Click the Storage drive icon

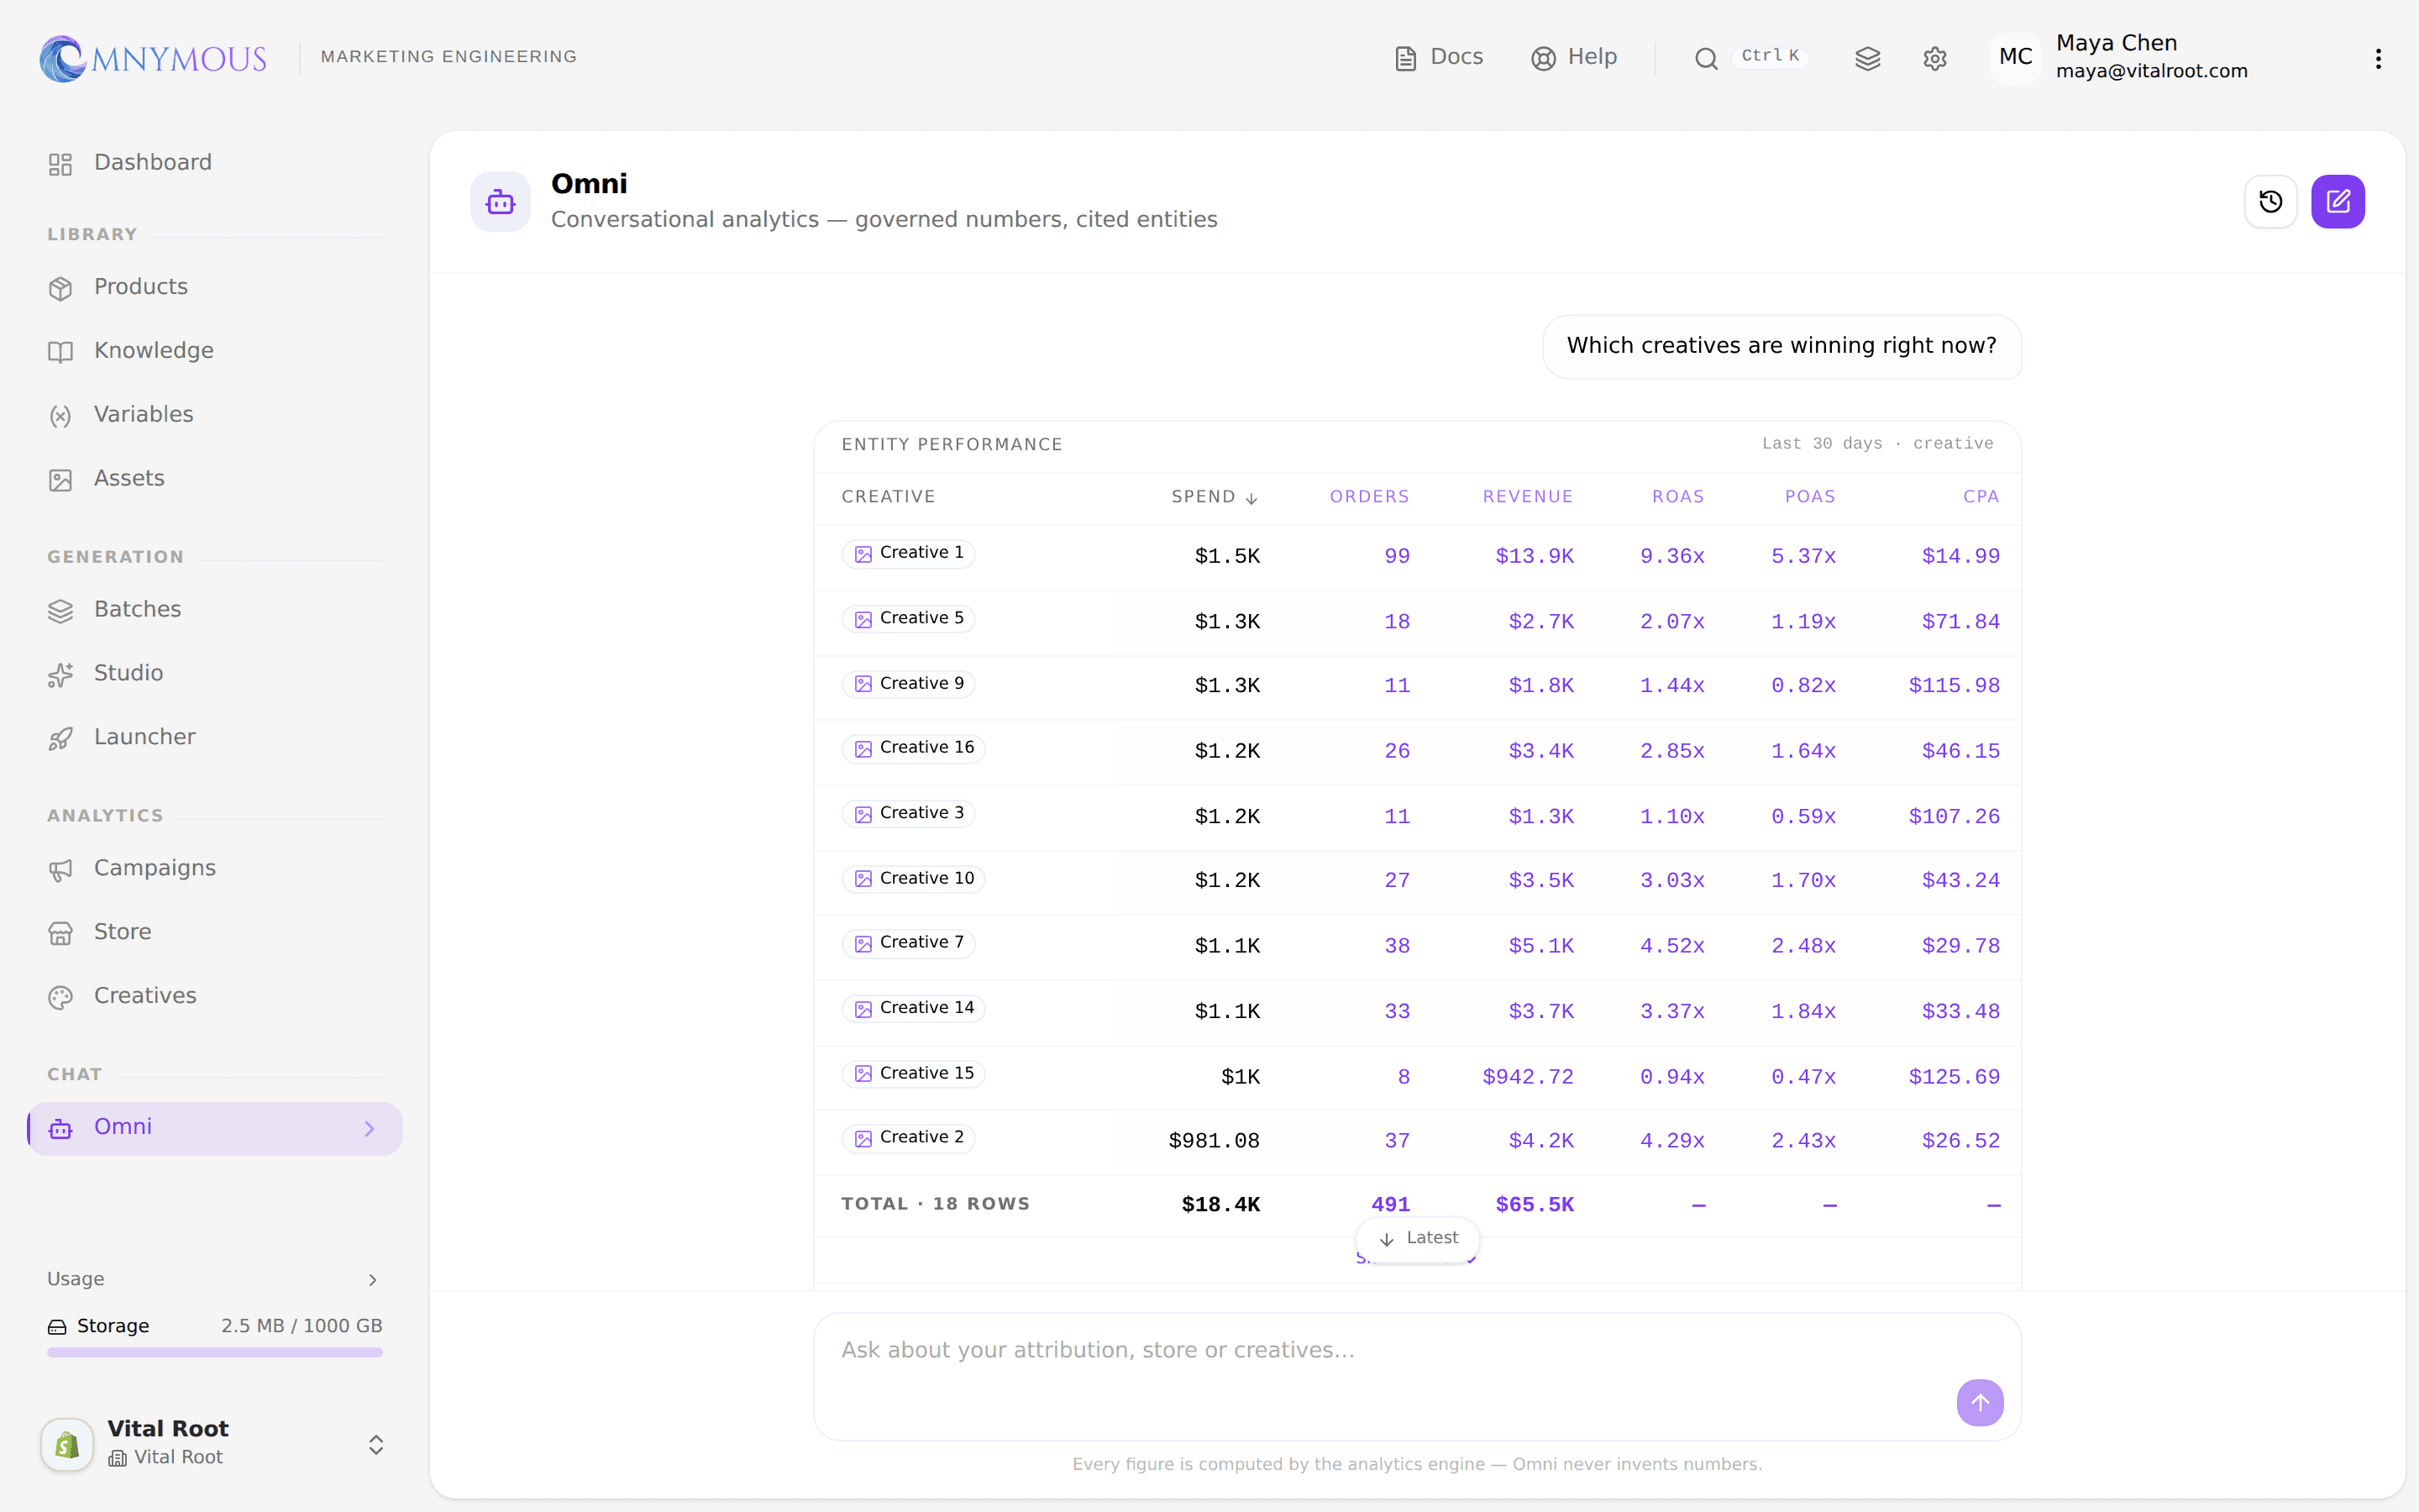[x=57, y=1327]
